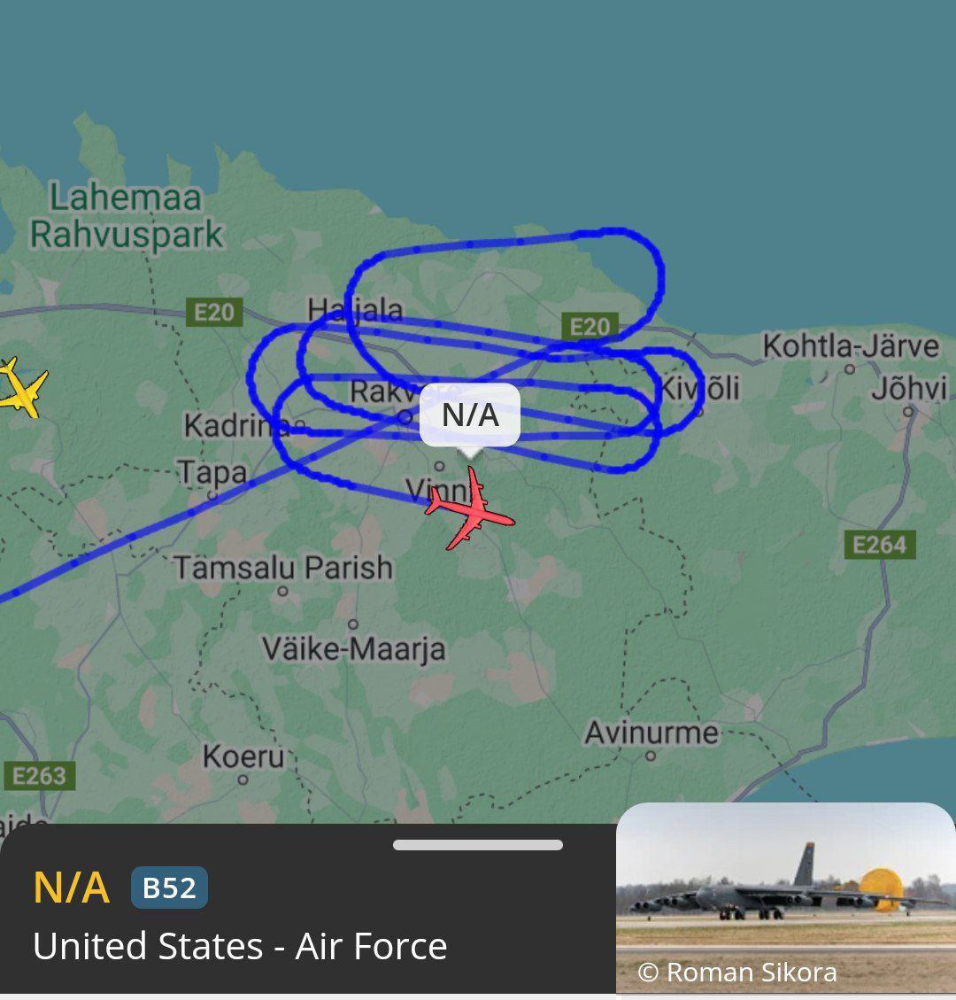Click the E263 road sign marker
The height and width of the screenshot is (1000, 956).
tap(40, 776)
